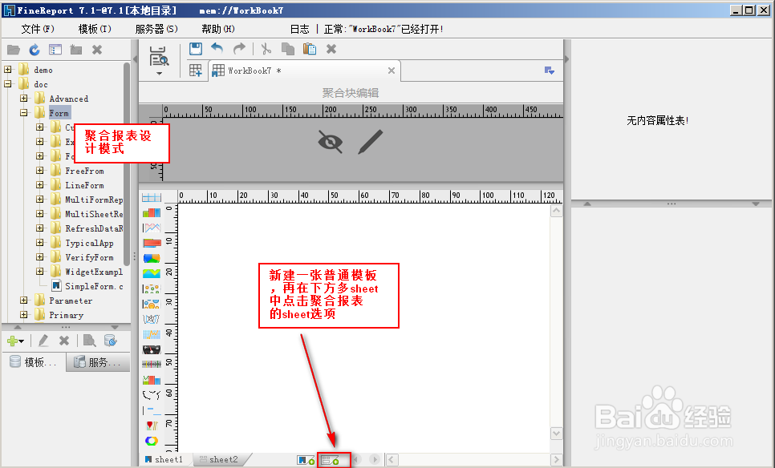
Task: Insert a scatter chart block
Action: pyautogui.click(x=152, y=288)
